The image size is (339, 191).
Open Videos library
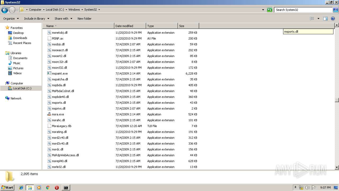17,73
